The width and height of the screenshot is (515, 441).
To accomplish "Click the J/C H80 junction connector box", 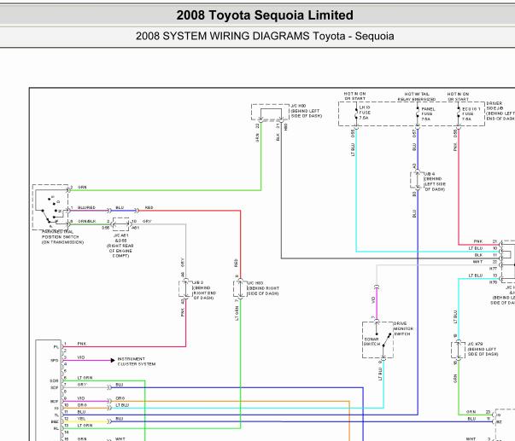I will click(271, 113).
